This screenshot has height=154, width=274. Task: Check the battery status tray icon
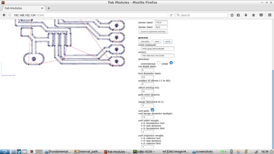coord(231,151)
